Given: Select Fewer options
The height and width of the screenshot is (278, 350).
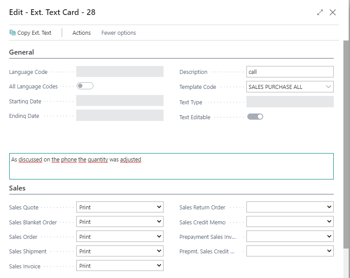Looking at the screenshot, I should coord(119,33).
